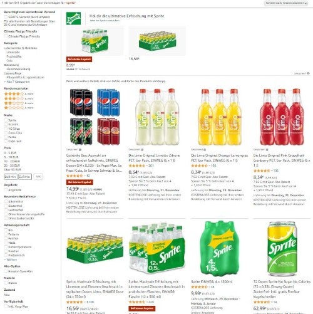
Task: Toggle the Amazon Spar-Abo option
Action: [6, 271]
